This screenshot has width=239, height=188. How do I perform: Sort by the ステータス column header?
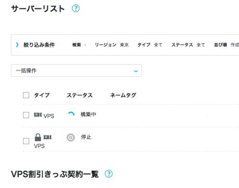tap(80, 95)
